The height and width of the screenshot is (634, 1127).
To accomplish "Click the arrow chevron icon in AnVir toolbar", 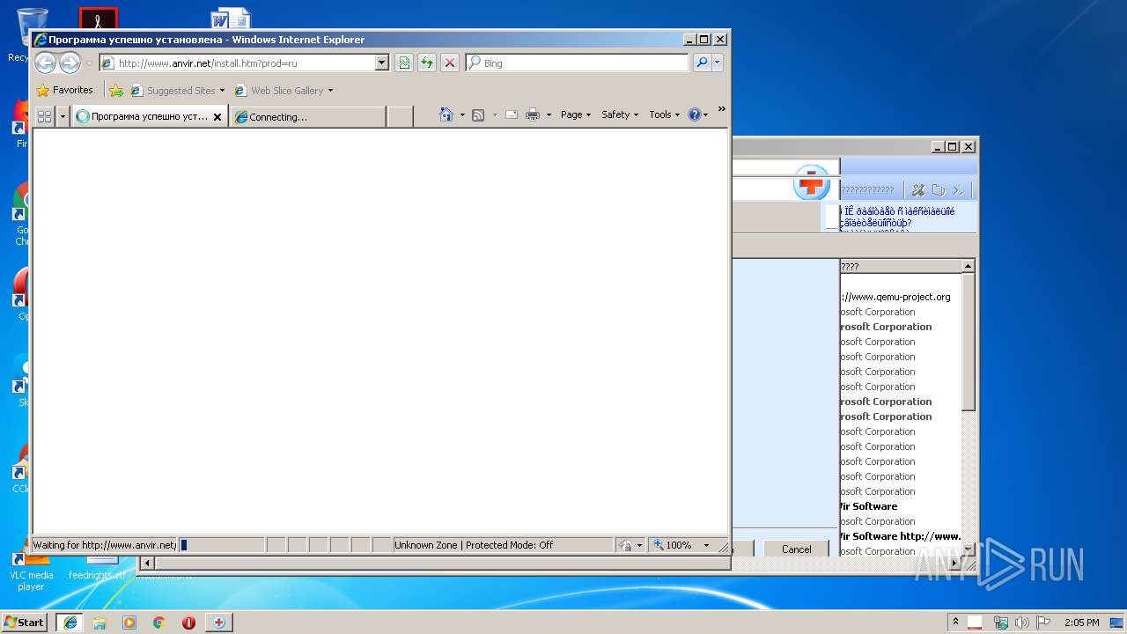I will pos(958,189).
